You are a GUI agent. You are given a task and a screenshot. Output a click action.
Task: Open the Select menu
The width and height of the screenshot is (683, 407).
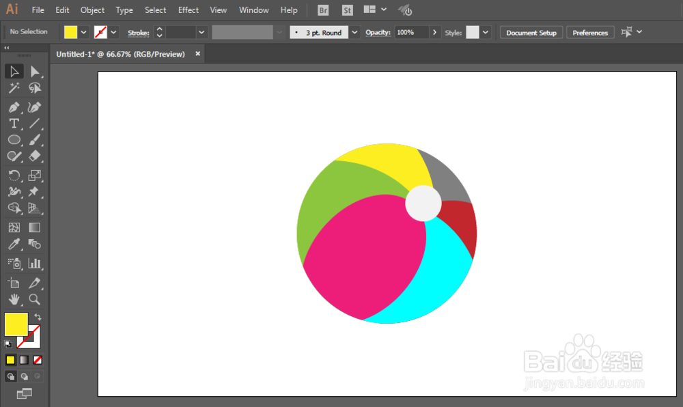point(156,10)
